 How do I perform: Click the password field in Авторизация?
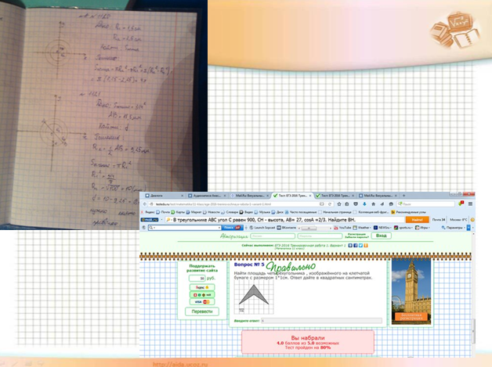[320, 236]
